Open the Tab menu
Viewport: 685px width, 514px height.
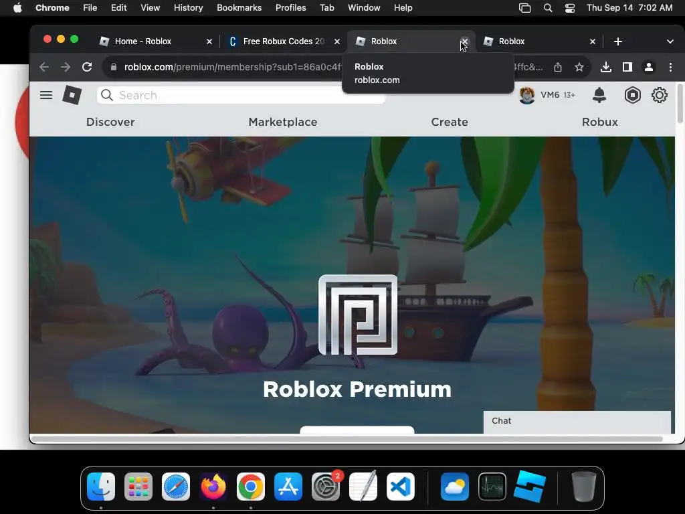pyautogui.click(x=326, y=8)
